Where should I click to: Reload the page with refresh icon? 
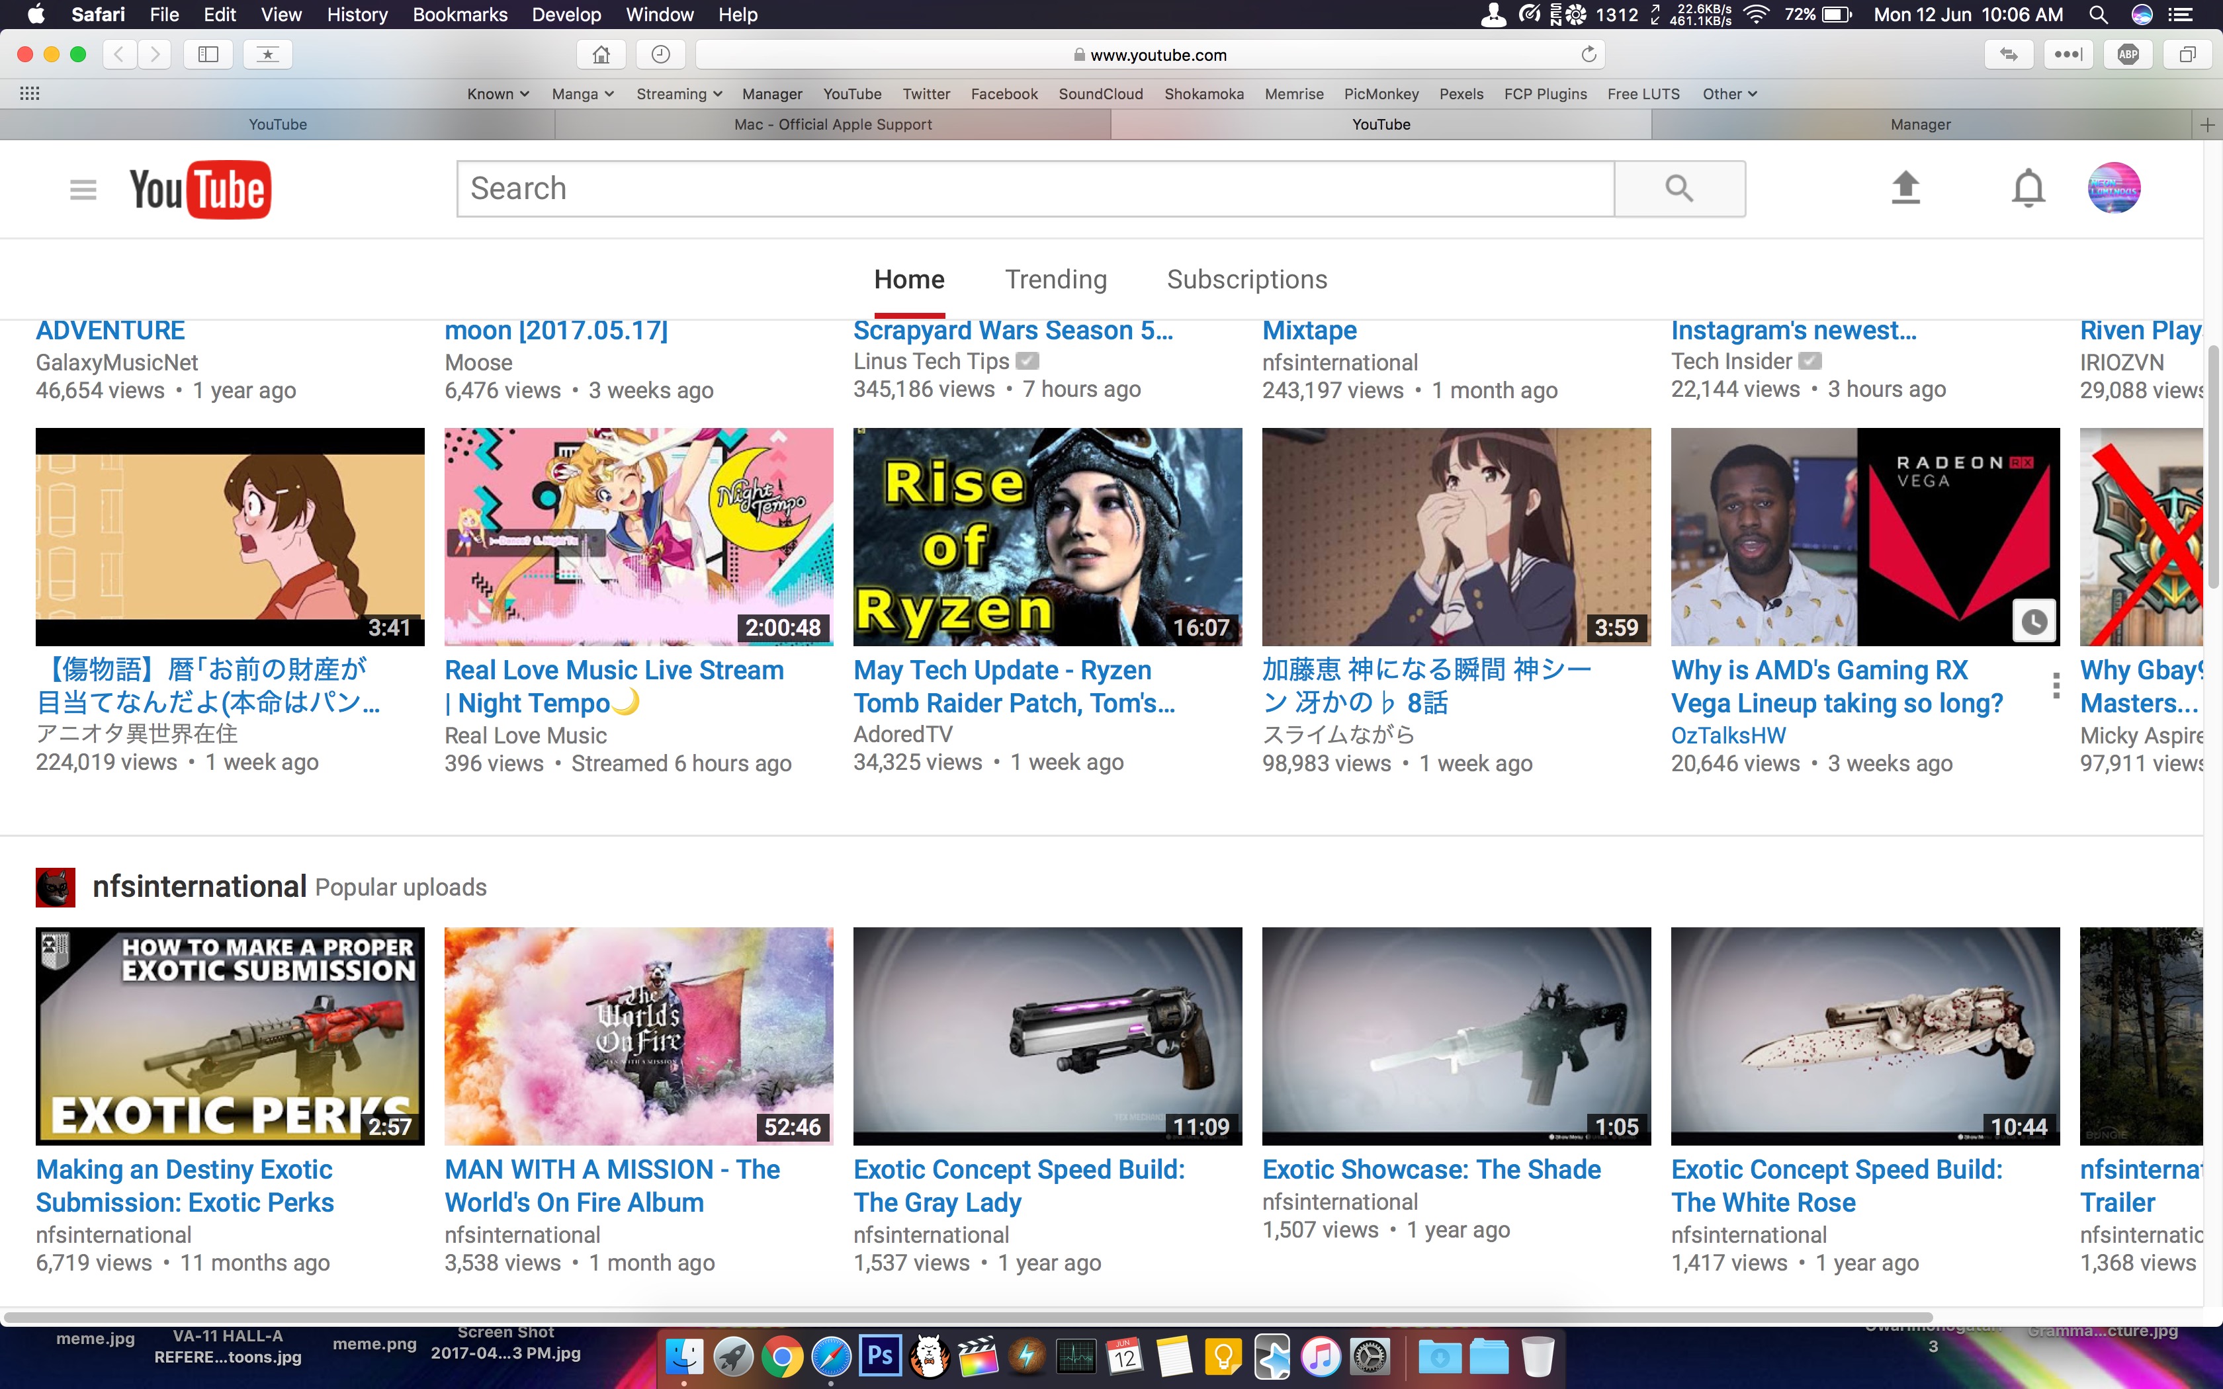point(1589,54)
